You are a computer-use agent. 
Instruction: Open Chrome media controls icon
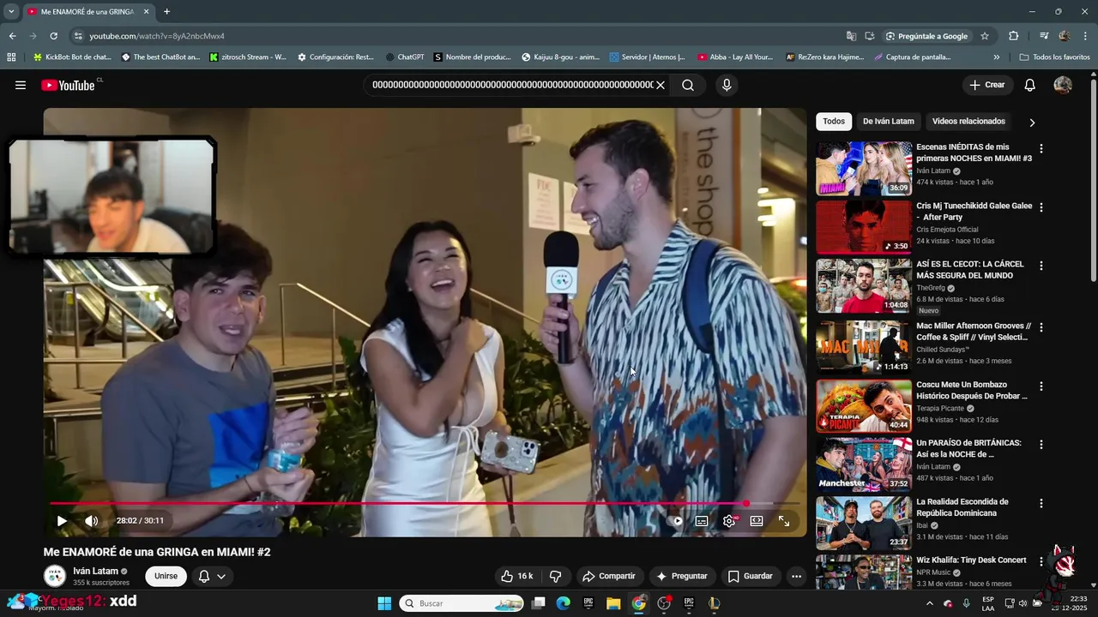pyautogui.click(x=1044, y=36)
